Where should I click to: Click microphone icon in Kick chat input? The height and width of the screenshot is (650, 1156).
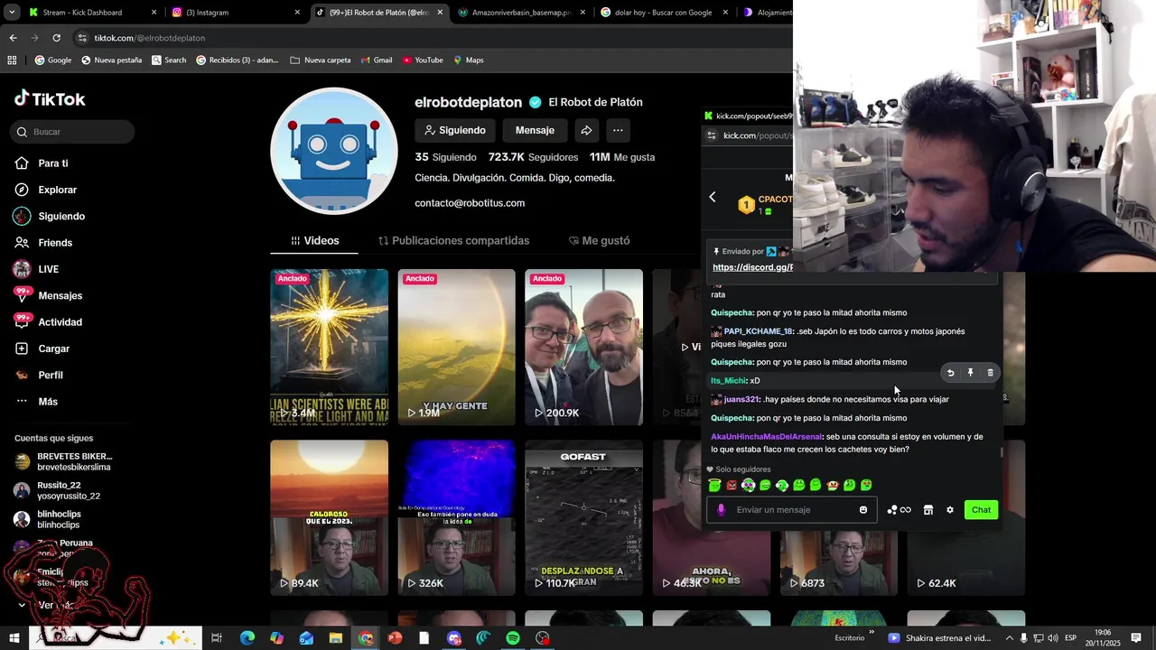coord(721,510)
